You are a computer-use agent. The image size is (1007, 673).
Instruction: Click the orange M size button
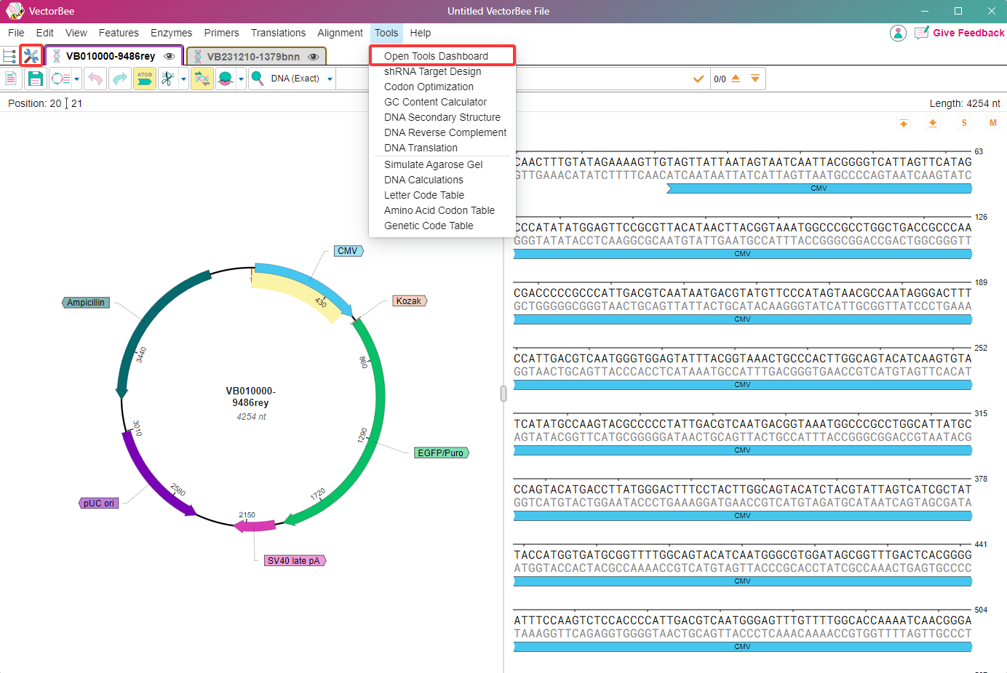993,123
